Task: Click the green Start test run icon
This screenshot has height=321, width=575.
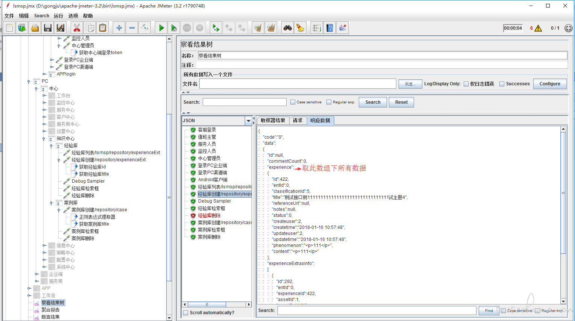Action: pyautogui.click(x=161, y=28)
